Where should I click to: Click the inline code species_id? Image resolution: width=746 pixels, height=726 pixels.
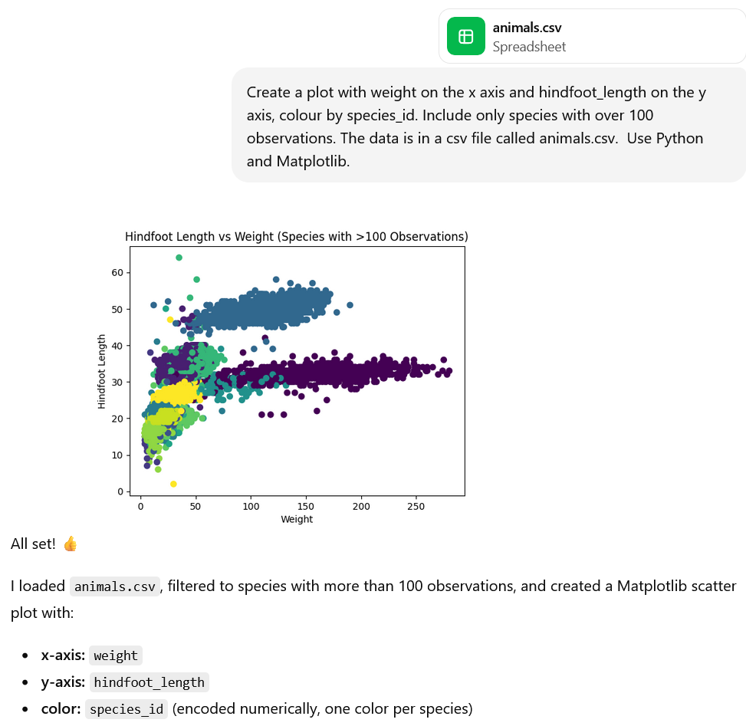point(127,708)
